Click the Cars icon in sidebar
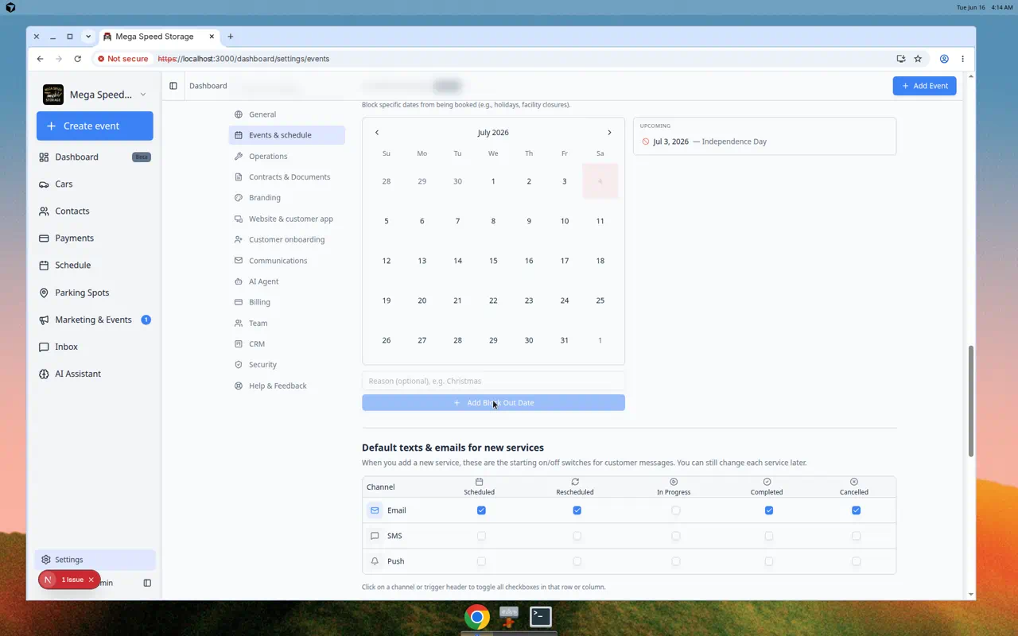The image size is (1018, 636). coord(44,184)
